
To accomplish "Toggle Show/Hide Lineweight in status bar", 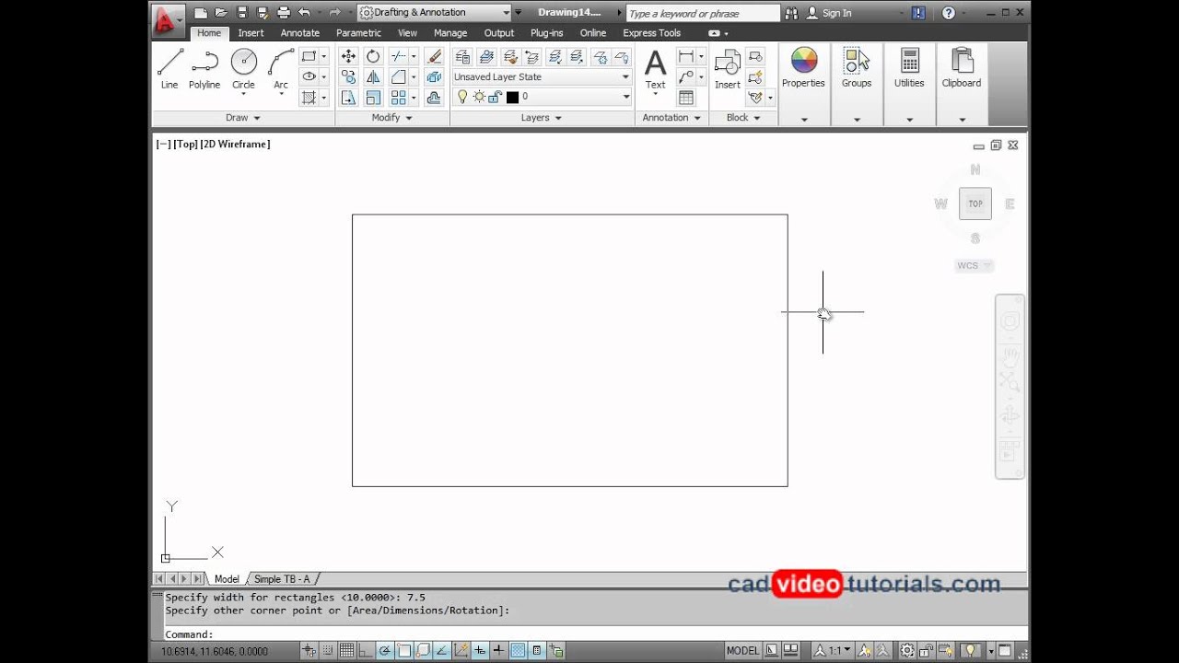I will (499, 650).
